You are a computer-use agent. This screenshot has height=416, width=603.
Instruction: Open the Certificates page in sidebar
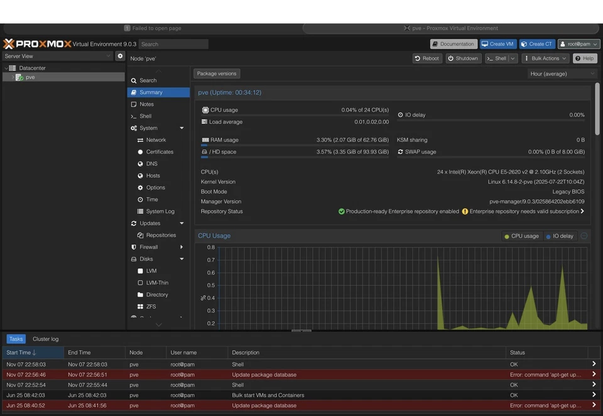160,152
